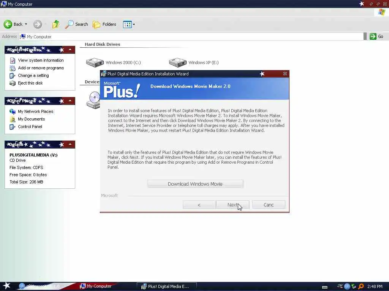The height and width of the screenshot is (291, 389).
Task: Select the CD drive icon behind the wizard
Action: (x=93, y=100)
